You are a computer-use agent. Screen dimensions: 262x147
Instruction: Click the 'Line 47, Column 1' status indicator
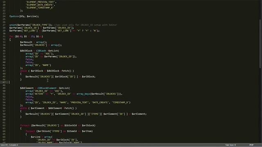pyautogui.click(x=9, y=145)
